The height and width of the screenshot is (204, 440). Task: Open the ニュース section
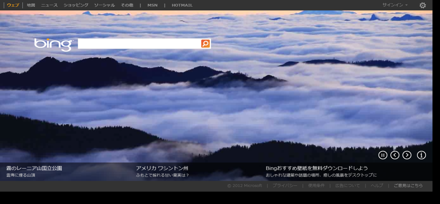pos(49,5)
